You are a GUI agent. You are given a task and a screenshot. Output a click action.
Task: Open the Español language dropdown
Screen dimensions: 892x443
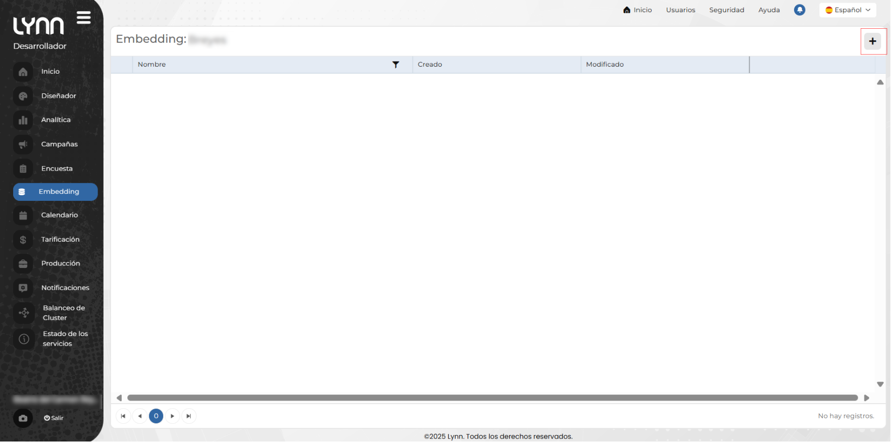(x=848, y=10)
